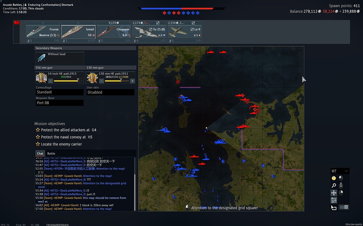The width and height of the screenshot is (363, 226).
Task: Choose the Chapayev cruiser card
Action: point(114,31)
